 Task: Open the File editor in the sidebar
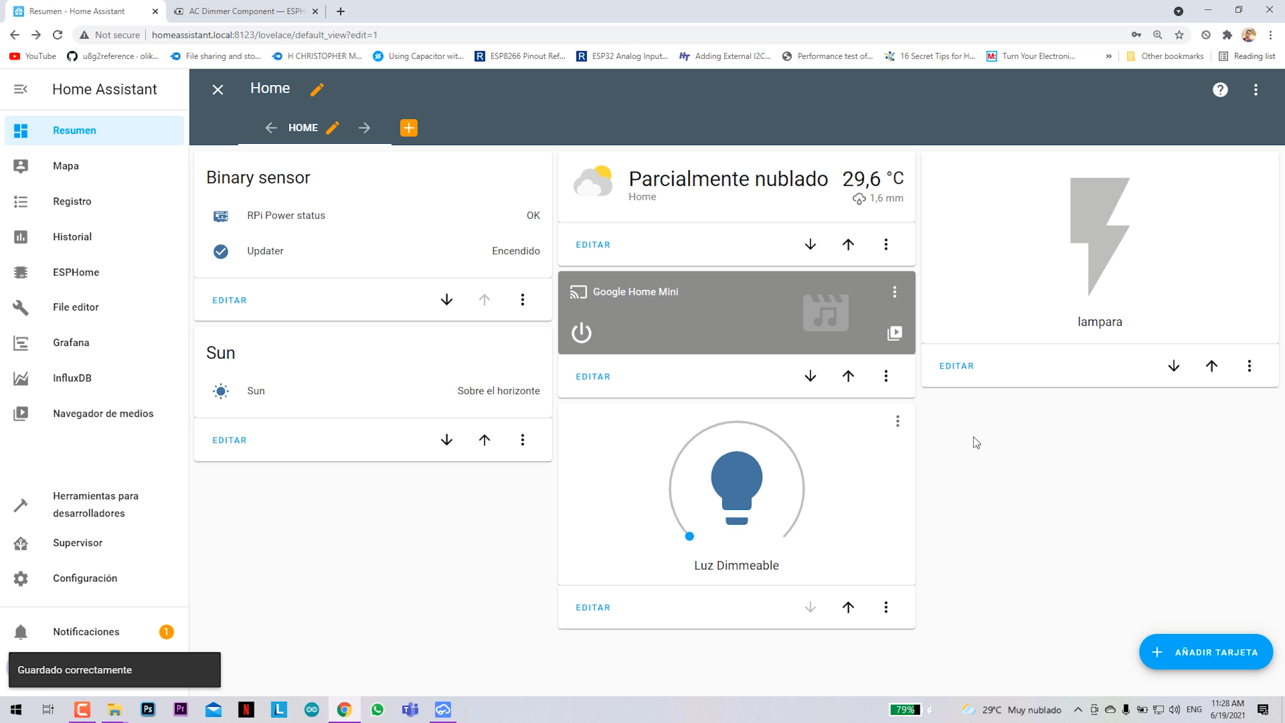click(x=76, y=307)
